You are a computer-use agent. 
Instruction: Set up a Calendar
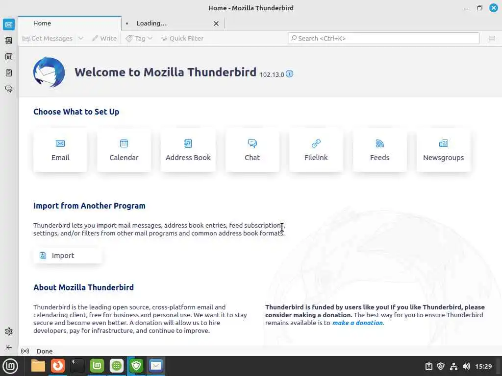(124, 150)
